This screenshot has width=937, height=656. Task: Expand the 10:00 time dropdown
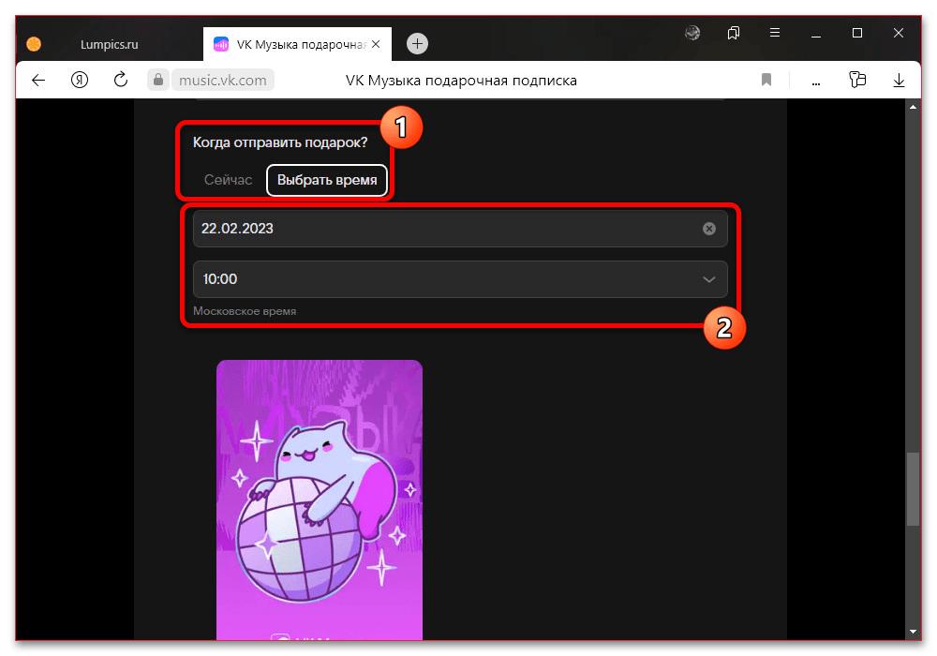(x=460, y=279)
